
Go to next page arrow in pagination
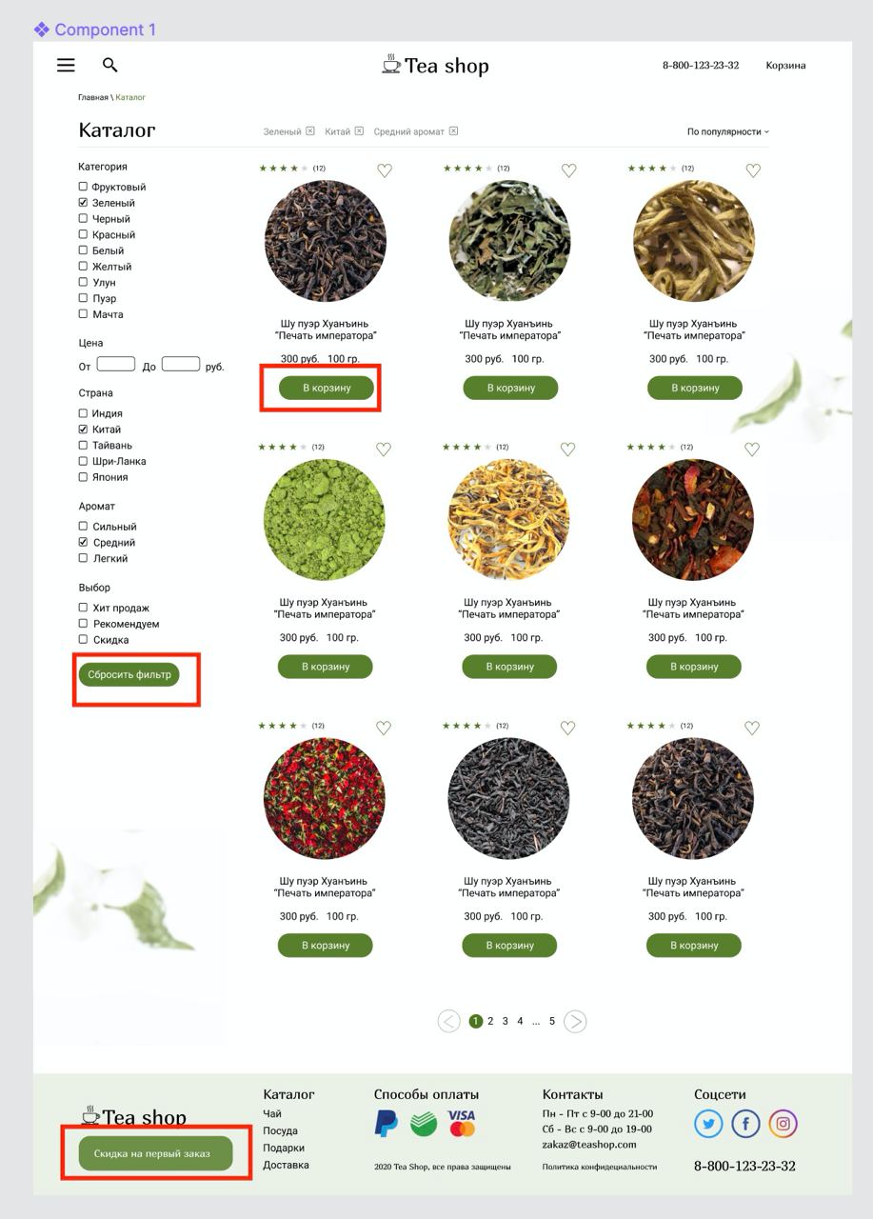coord(575,1021)
